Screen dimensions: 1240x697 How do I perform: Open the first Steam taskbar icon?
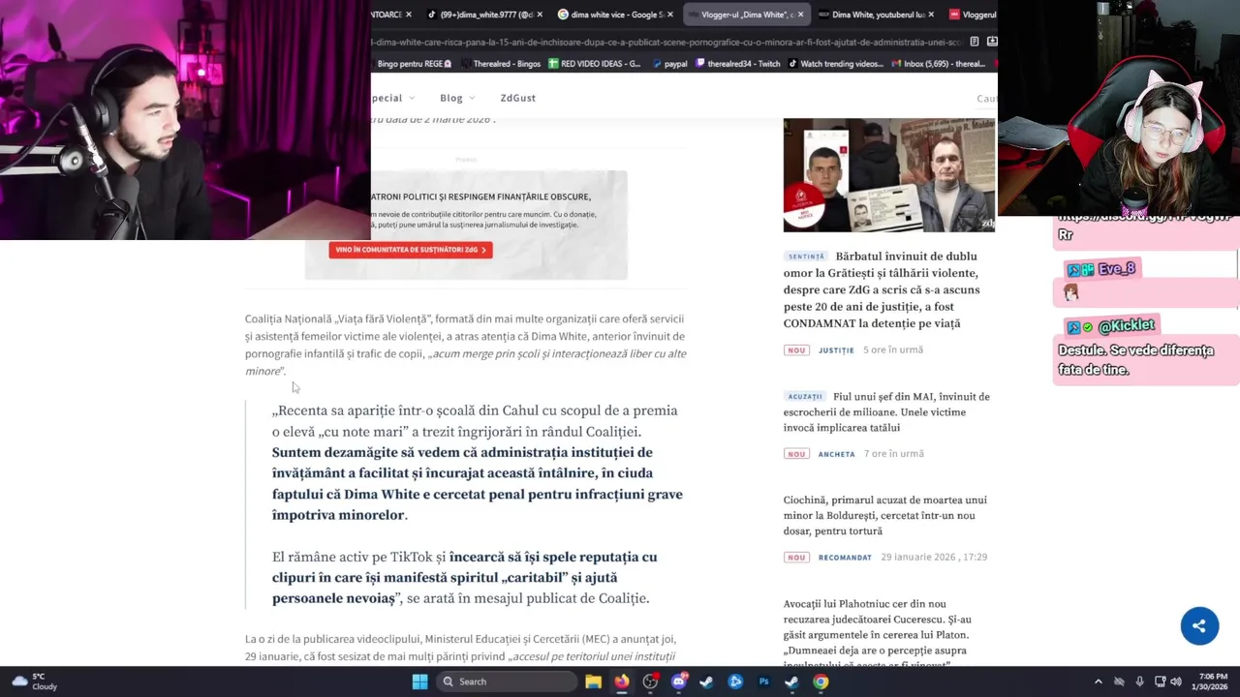707,682
